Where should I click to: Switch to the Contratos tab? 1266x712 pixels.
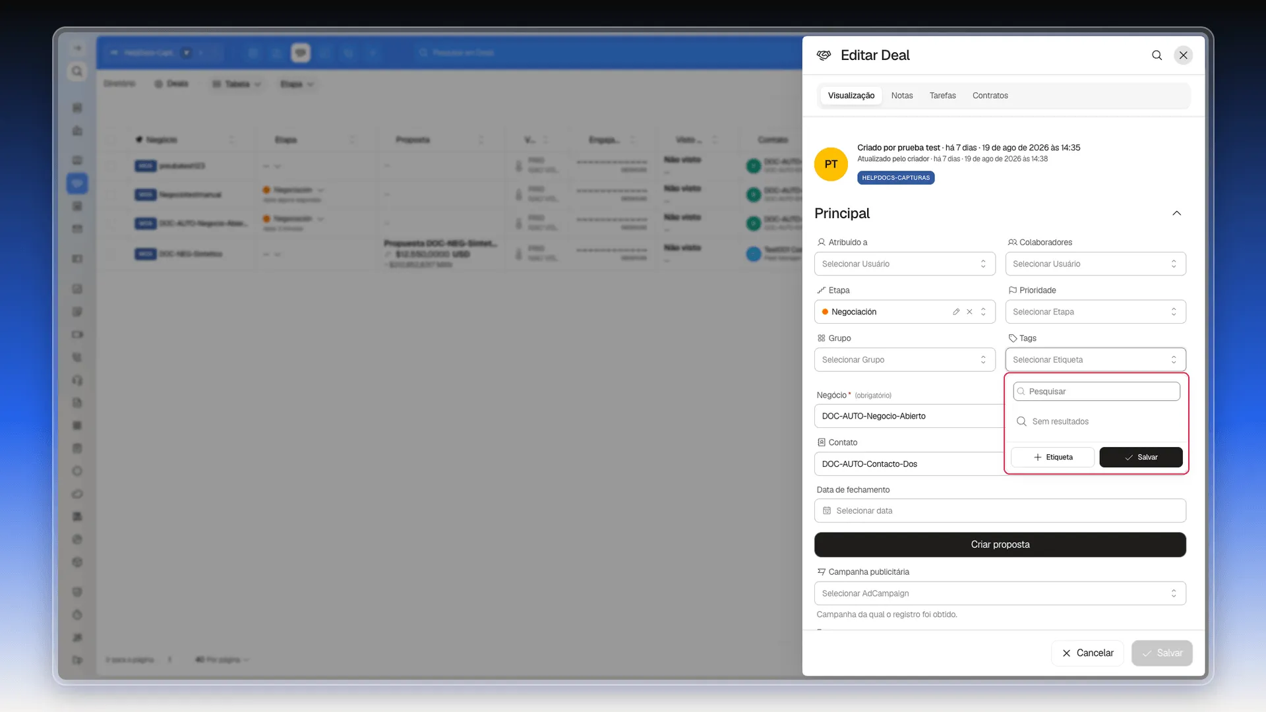point(990,96)
